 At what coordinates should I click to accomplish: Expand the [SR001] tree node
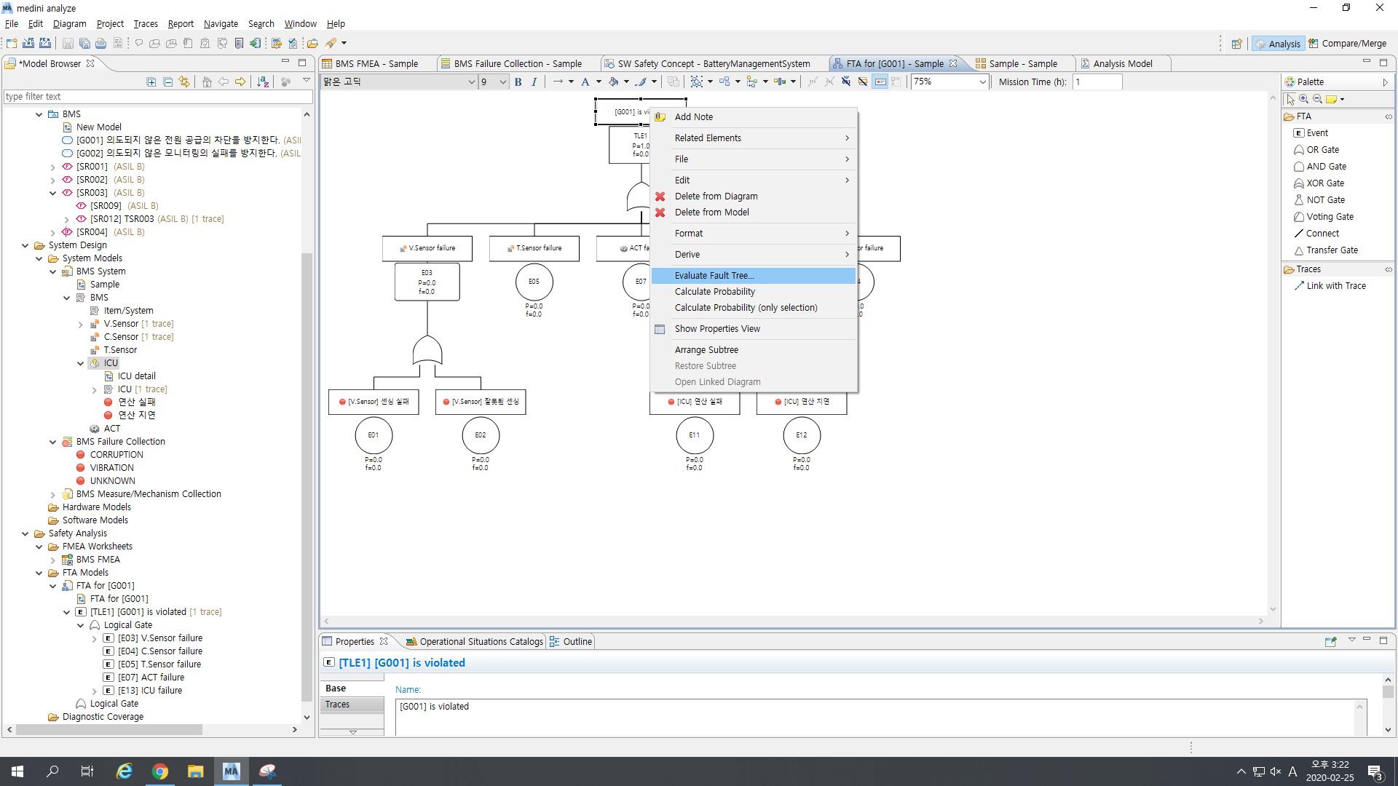click(53, 167)
